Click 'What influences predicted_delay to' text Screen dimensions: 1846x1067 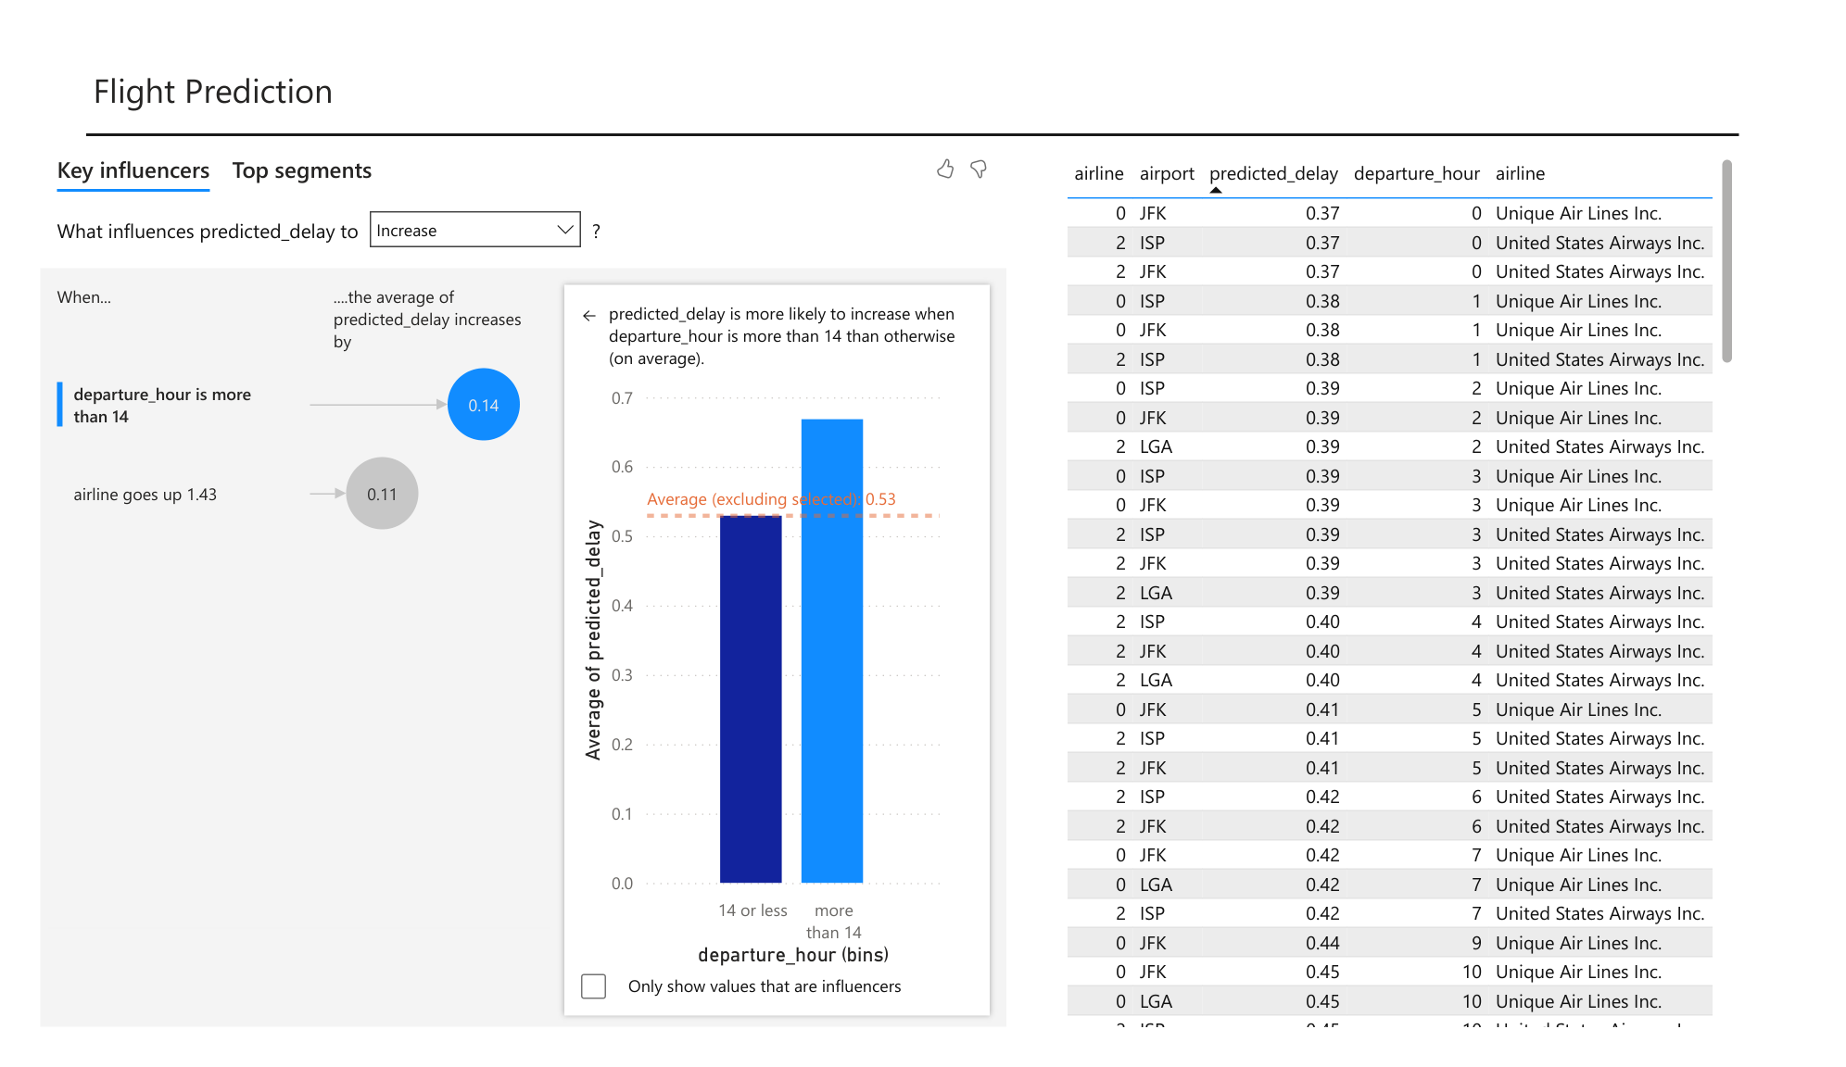[x=208, y=232]
